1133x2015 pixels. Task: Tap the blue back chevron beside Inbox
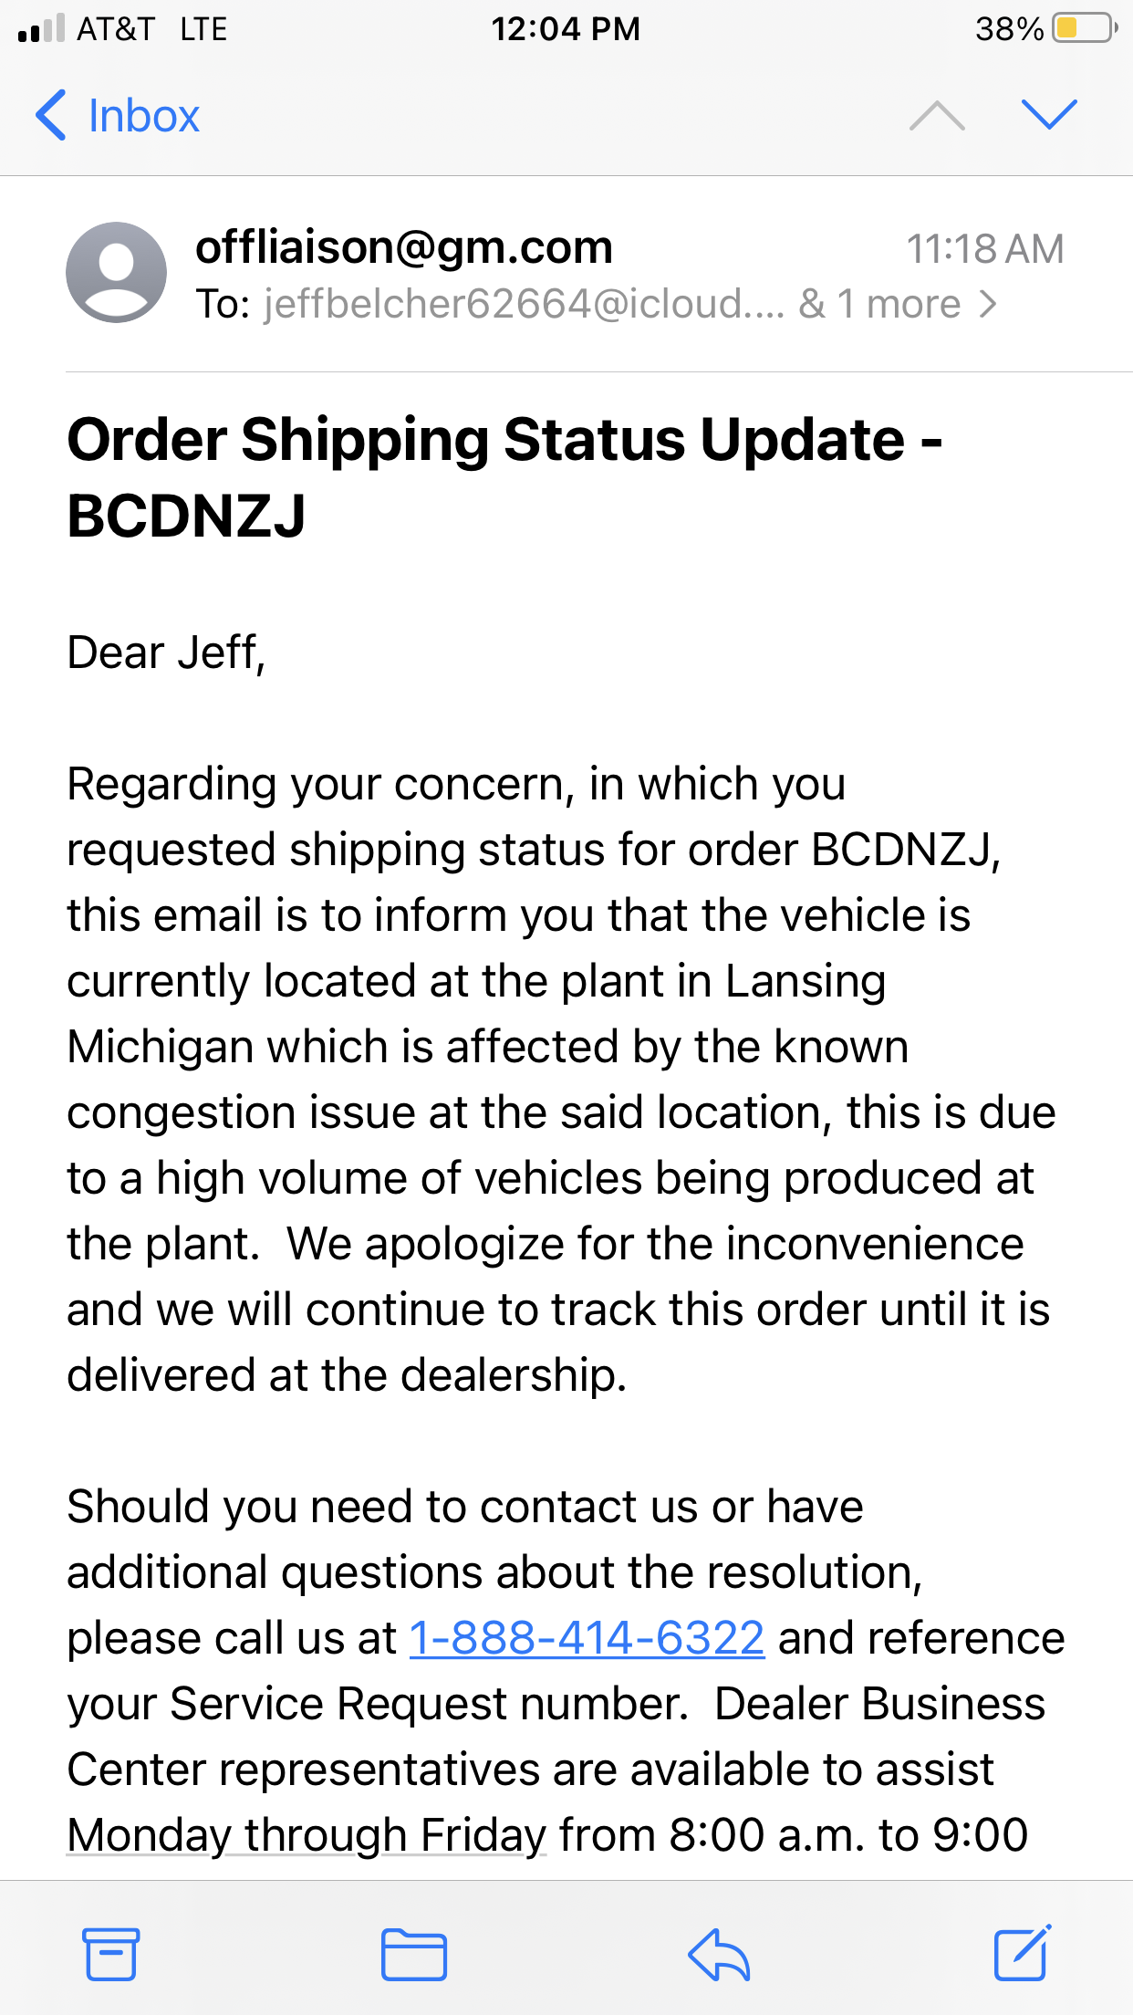[x=51, y=116]
